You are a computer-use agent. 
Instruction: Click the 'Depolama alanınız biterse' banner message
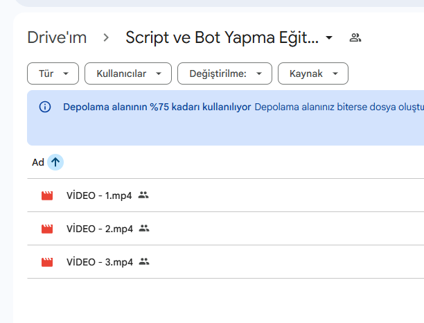pos(339,107)
